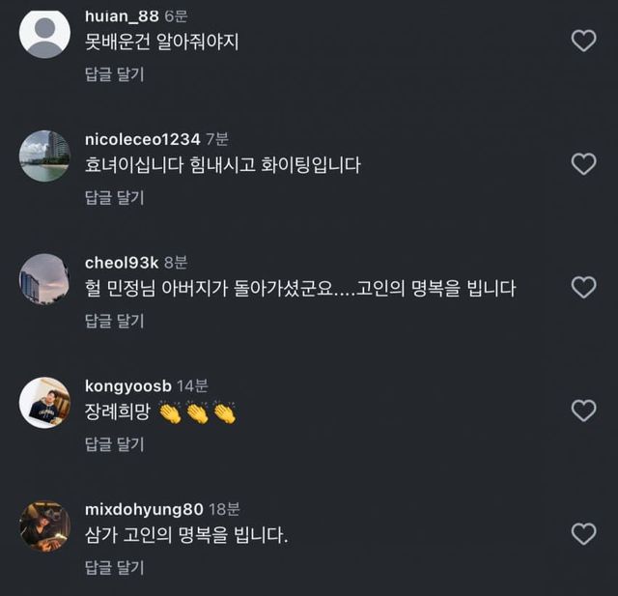Image resolution: width=618 pixels, height=596 pixels.
Task: Click 답글 달기 under nicoleceo1234's comment
Action: [x=114, y=197]
